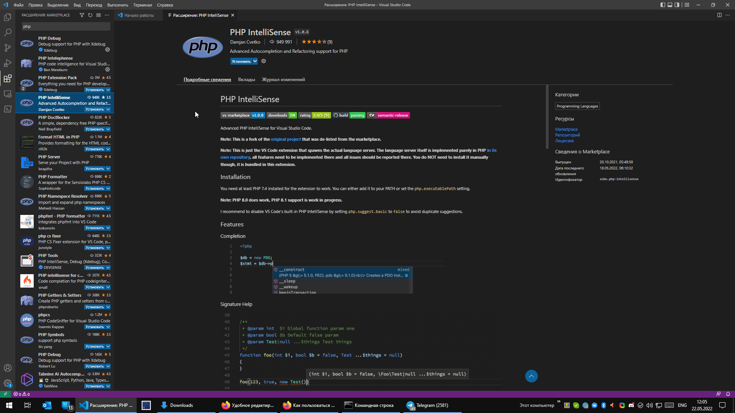Toggle secondary side bar layout button
Screen dimensions: 735x413
click(x=677, y=5)
